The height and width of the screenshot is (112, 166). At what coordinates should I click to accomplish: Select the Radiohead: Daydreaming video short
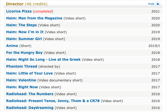click(x=30, y=108)
